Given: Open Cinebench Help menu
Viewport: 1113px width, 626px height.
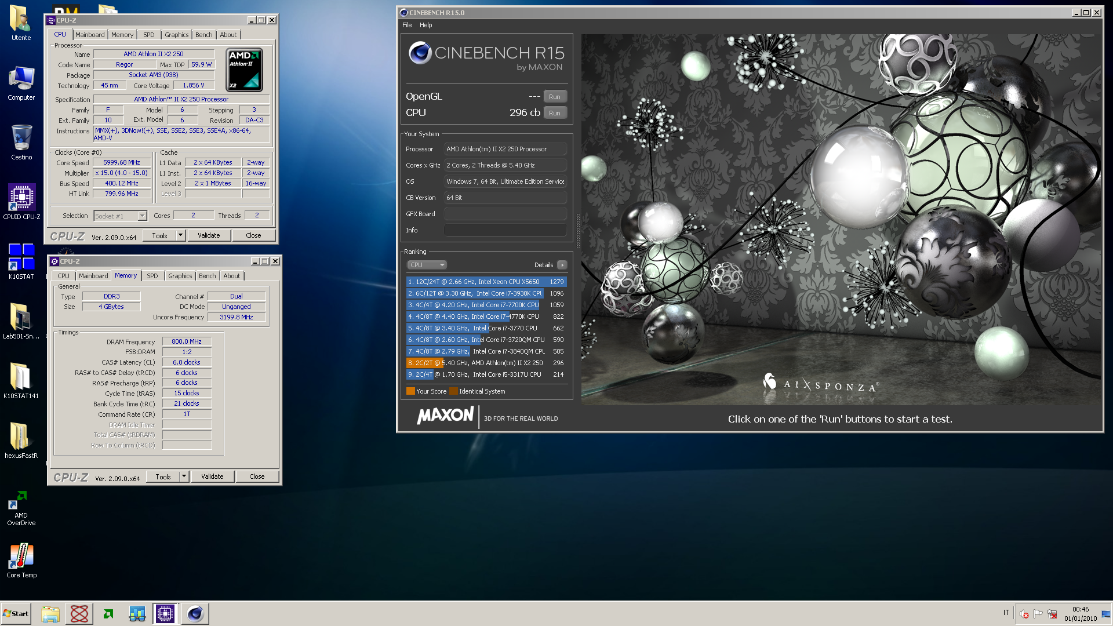Looking at the screenshot, I should [426, 25].
